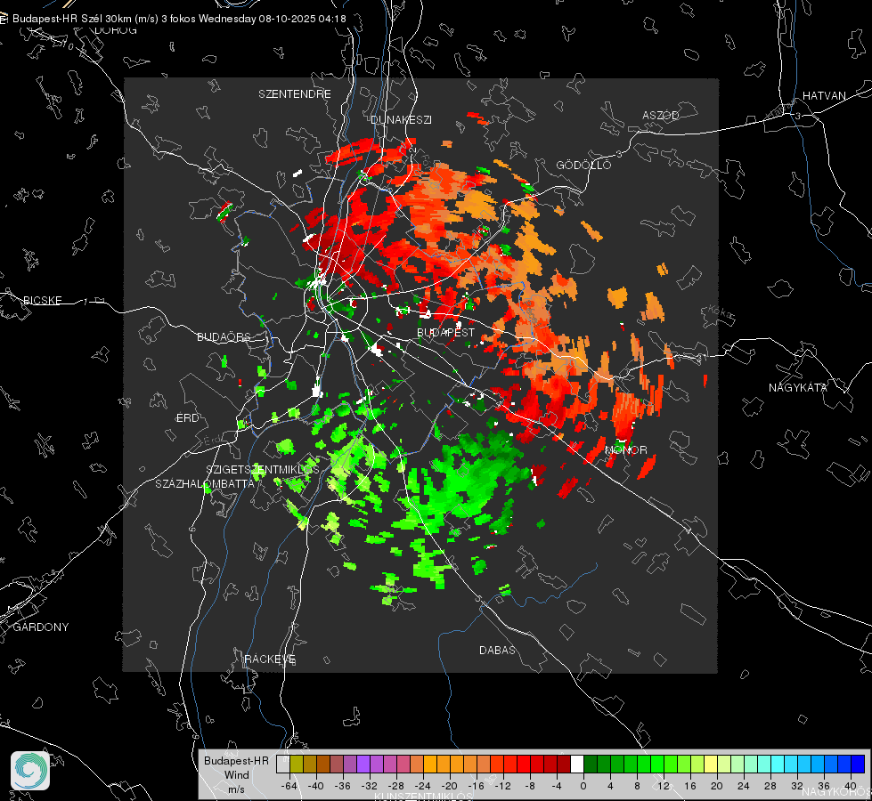Screen dimensions: 872x801
Task: Click the BICSKE city label
Action: coord(42,300)
